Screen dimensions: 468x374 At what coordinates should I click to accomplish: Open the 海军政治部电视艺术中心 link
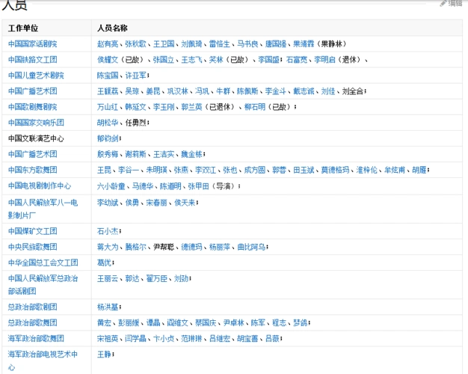43,361
